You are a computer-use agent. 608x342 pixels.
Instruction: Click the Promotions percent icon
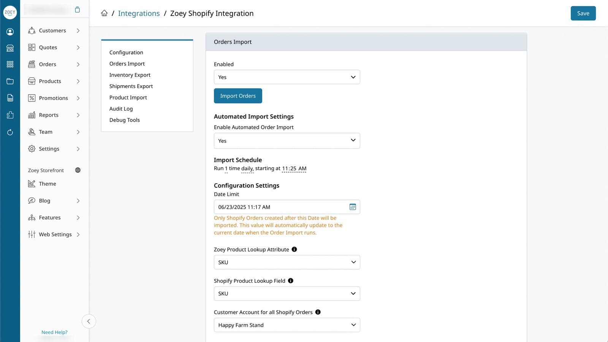(x=32, y=98)
